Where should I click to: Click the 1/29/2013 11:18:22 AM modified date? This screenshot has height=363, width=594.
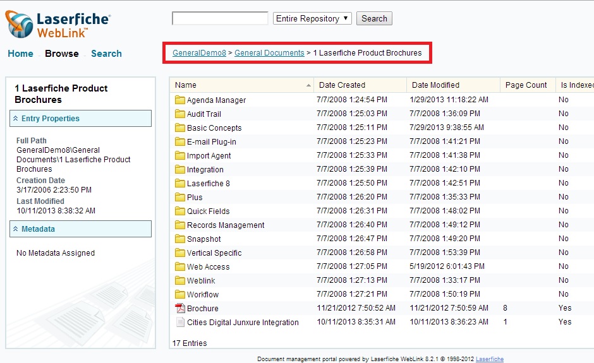[449, 100]
